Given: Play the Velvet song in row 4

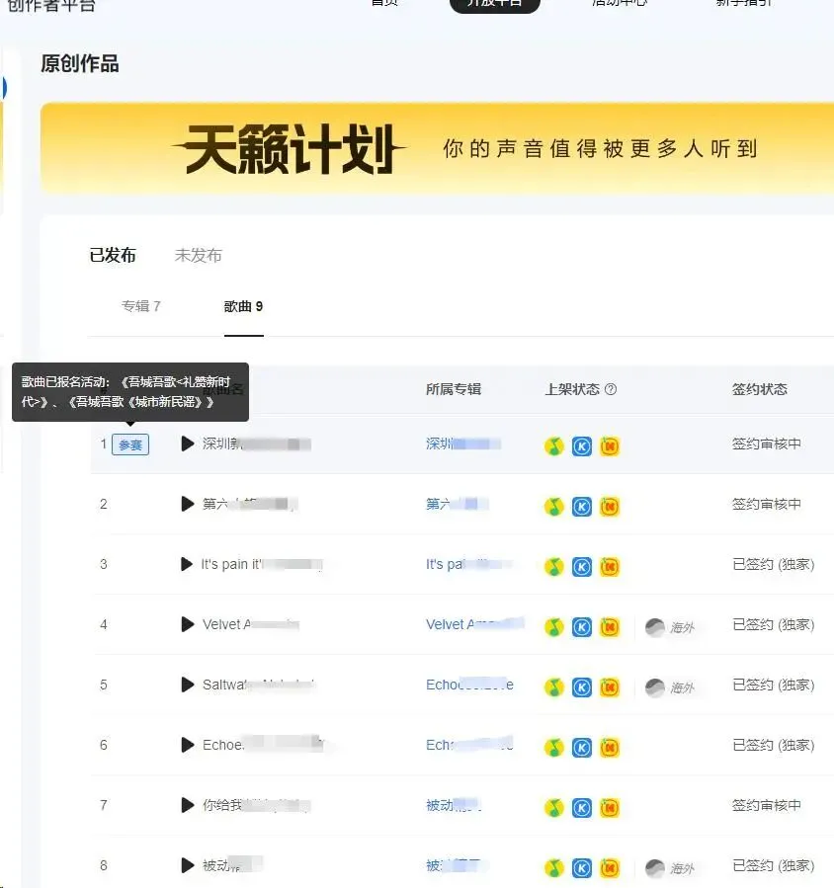Looking at the screenshot, I should pyautogui.click(x=188, y=624).
